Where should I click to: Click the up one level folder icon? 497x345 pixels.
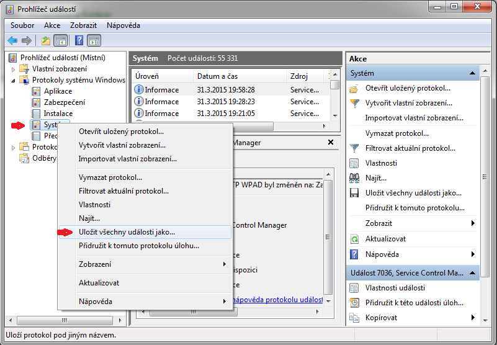click(x=46, y=41)
